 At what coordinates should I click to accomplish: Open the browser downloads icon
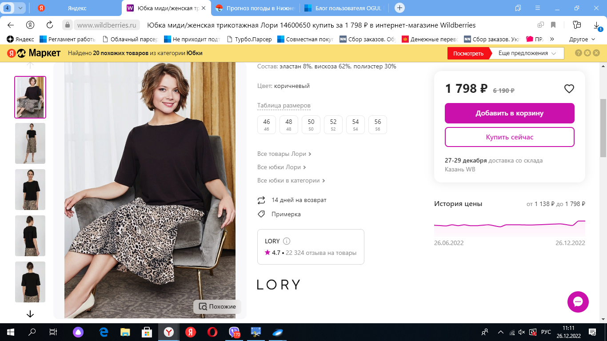596,25
